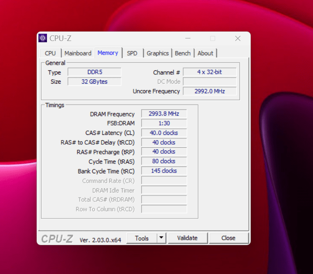The height and width of the screenshot is (274, 313).
Task: Click the empty Command Rate (CR) field
Action: click(164, 180)
